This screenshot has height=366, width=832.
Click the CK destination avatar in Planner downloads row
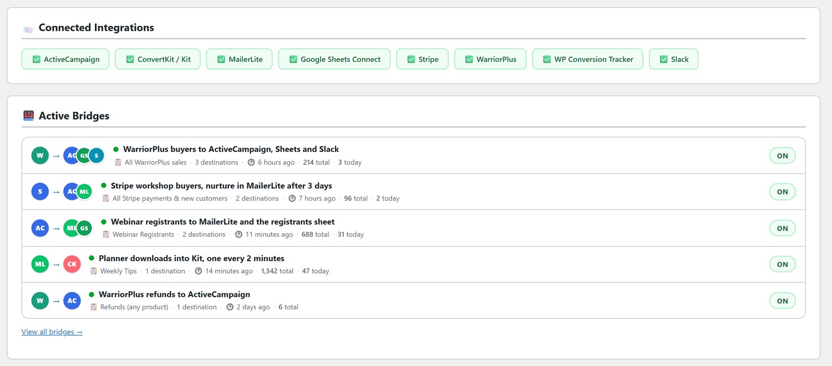[72, 264]
